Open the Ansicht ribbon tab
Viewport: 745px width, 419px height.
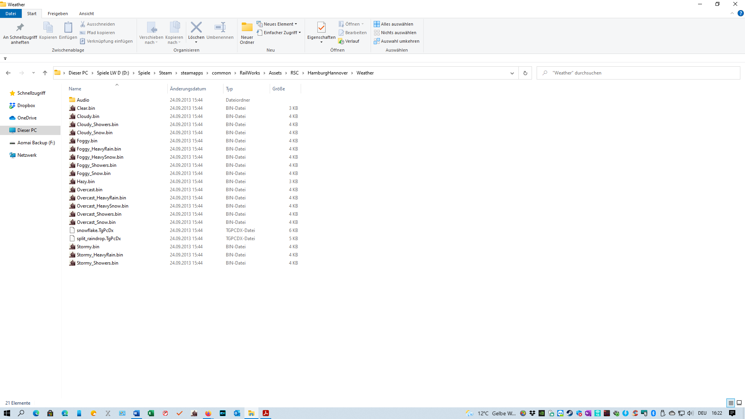pos(86,14)
